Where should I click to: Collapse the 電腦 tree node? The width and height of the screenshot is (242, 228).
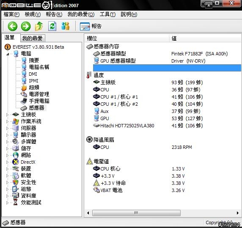coord(8,54)
